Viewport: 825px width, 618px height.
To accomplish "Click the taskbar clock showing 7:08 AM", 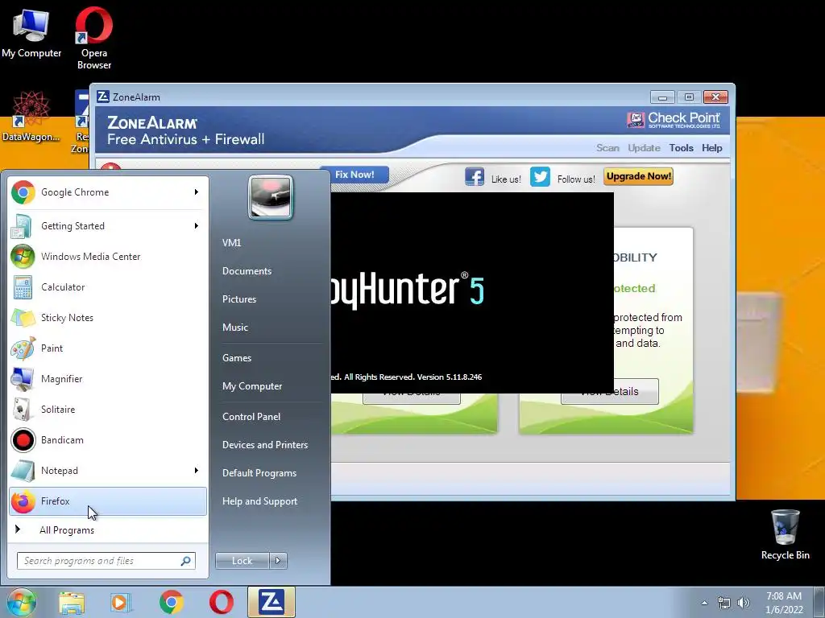I will pos(784,603).
